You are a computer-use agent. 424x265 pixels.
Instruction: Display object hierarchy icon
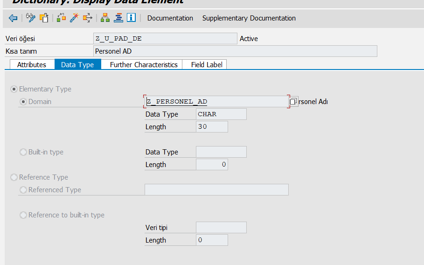point(105,18)
